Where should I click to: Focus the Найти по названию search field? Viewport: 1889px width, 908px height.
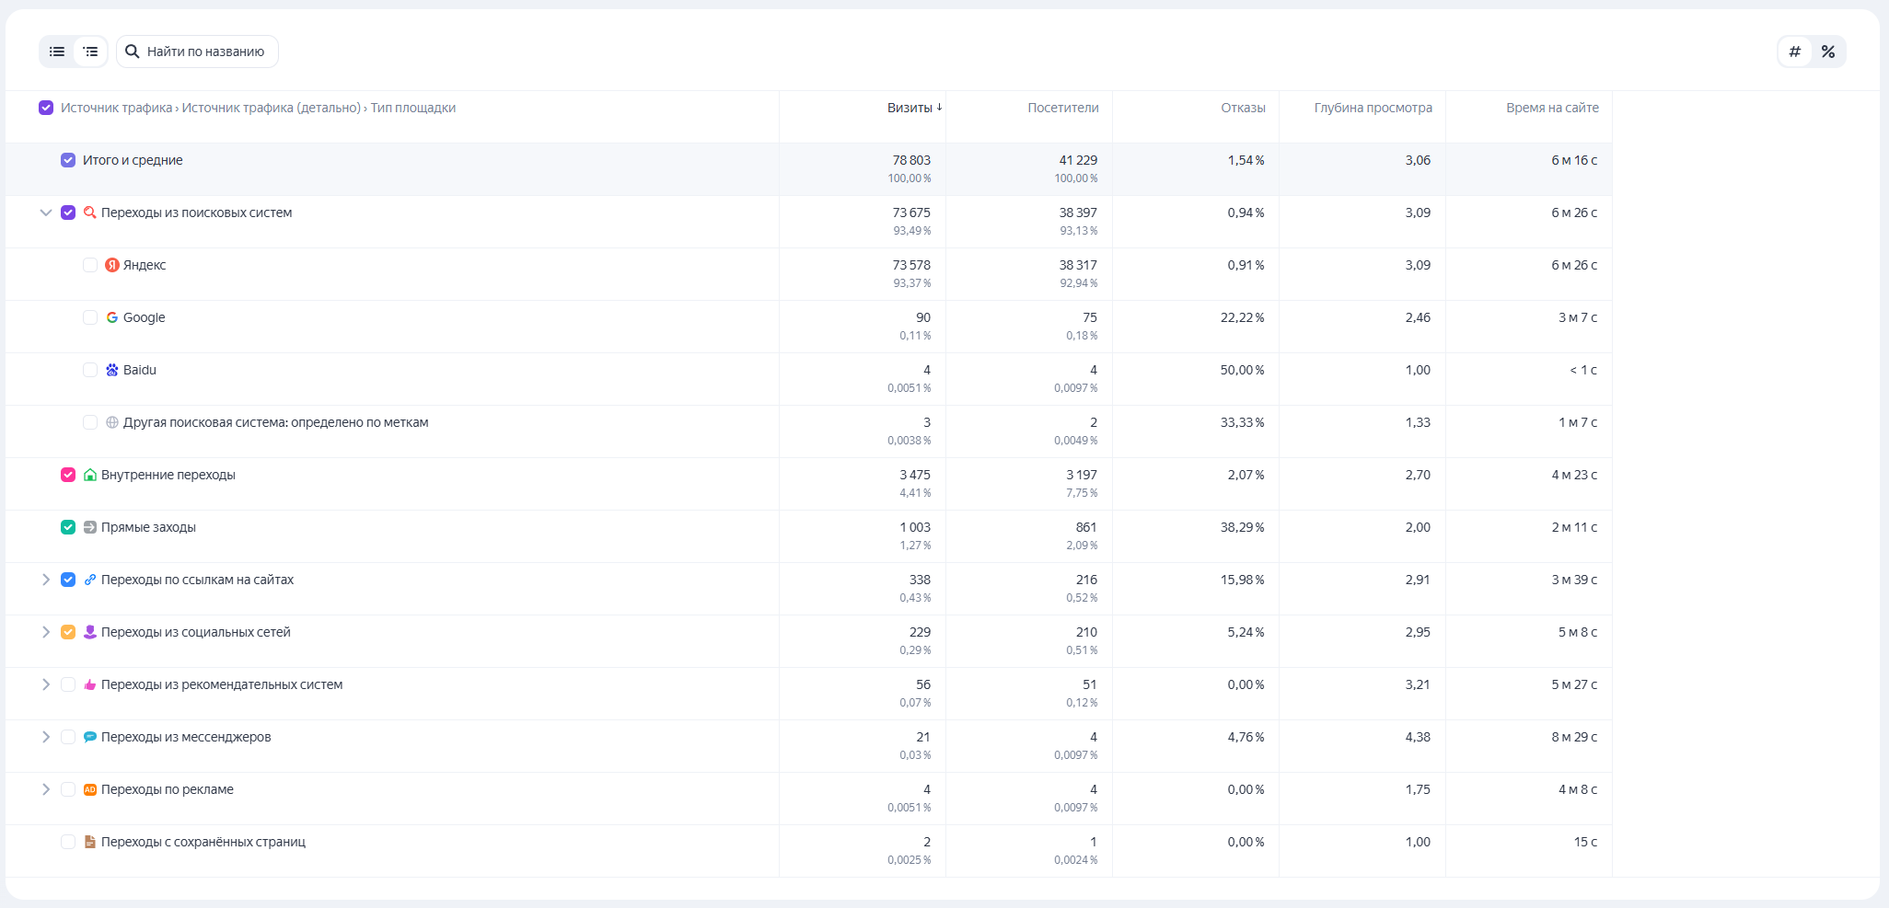point(205,52)
